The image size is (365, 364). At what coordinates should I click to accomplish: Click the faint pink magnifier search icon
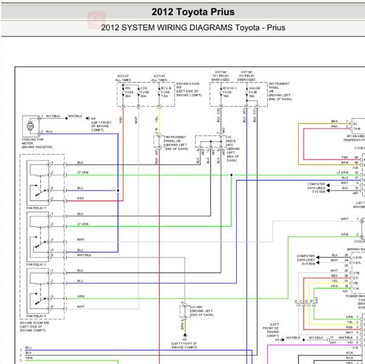(97, 20)
